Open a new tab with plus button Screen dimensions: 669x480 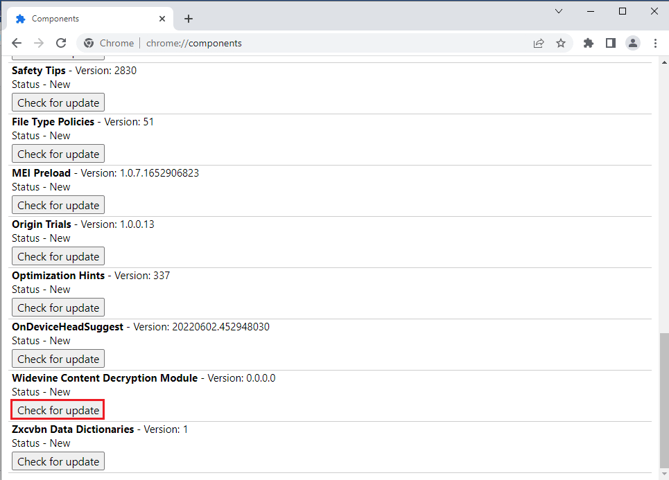click(x=189, y=19)
